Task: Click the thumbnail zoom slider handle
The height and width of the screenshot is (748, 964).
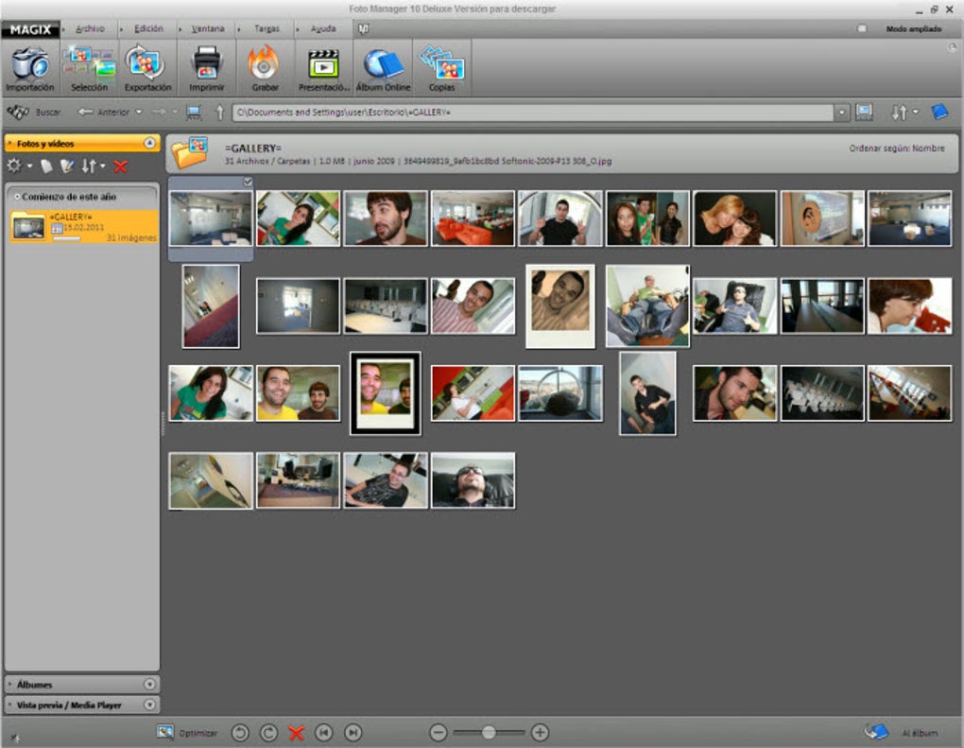Action: (x=489, y=733)
